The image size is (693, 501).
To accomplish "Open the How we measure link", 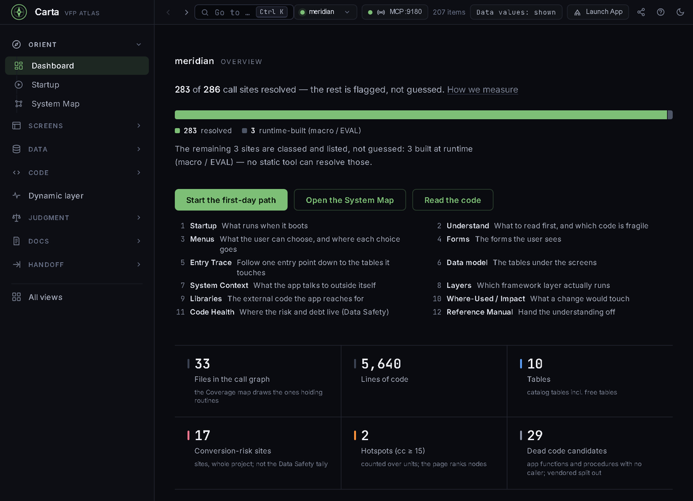I will [482, 89].
